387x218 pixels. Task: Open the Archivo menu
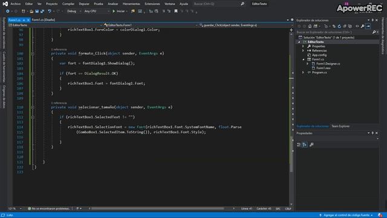click(16, 4)
